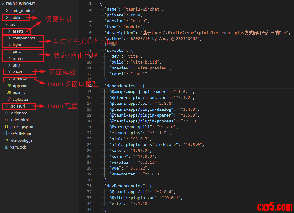Click "@vitejs/plugin-vue" dev dependency name
The height and width of the screenshot is (213, 294).
pyautogui.click(x=133, y=197)
